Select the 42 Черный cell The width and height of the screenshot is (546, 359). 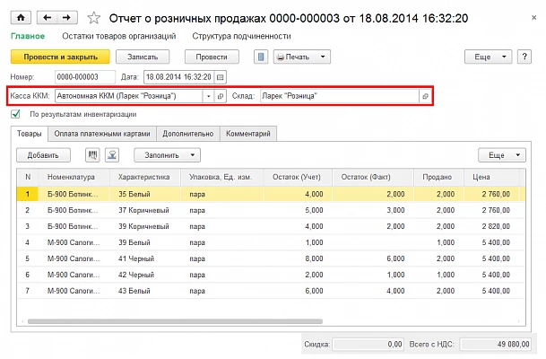pyautogui.click(x=145, y=275)
